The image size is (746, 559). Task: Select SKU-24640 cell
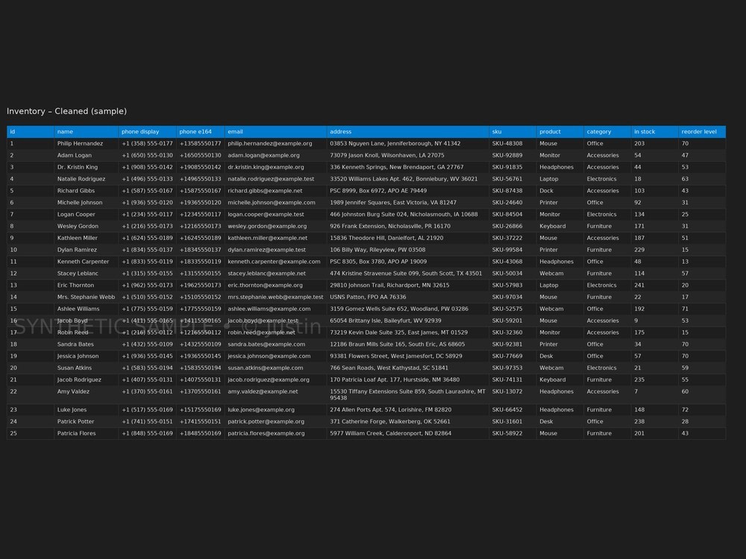(x=513, y=203)
